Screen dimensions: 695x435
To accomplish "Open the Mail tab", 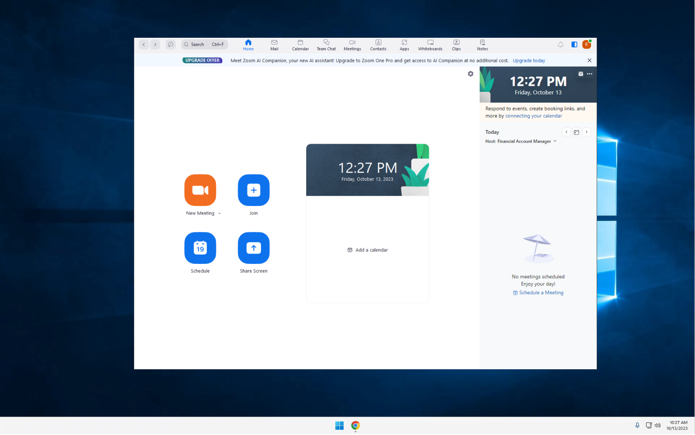I will click(x=275, y=45).
